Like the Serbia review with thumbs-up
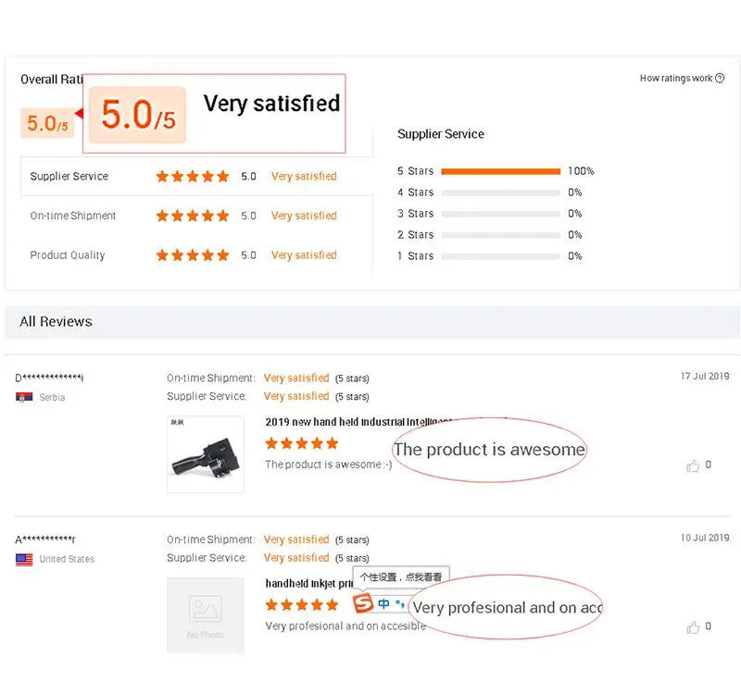741x694 pixels. pyautogui.click(x=693, y=465)
